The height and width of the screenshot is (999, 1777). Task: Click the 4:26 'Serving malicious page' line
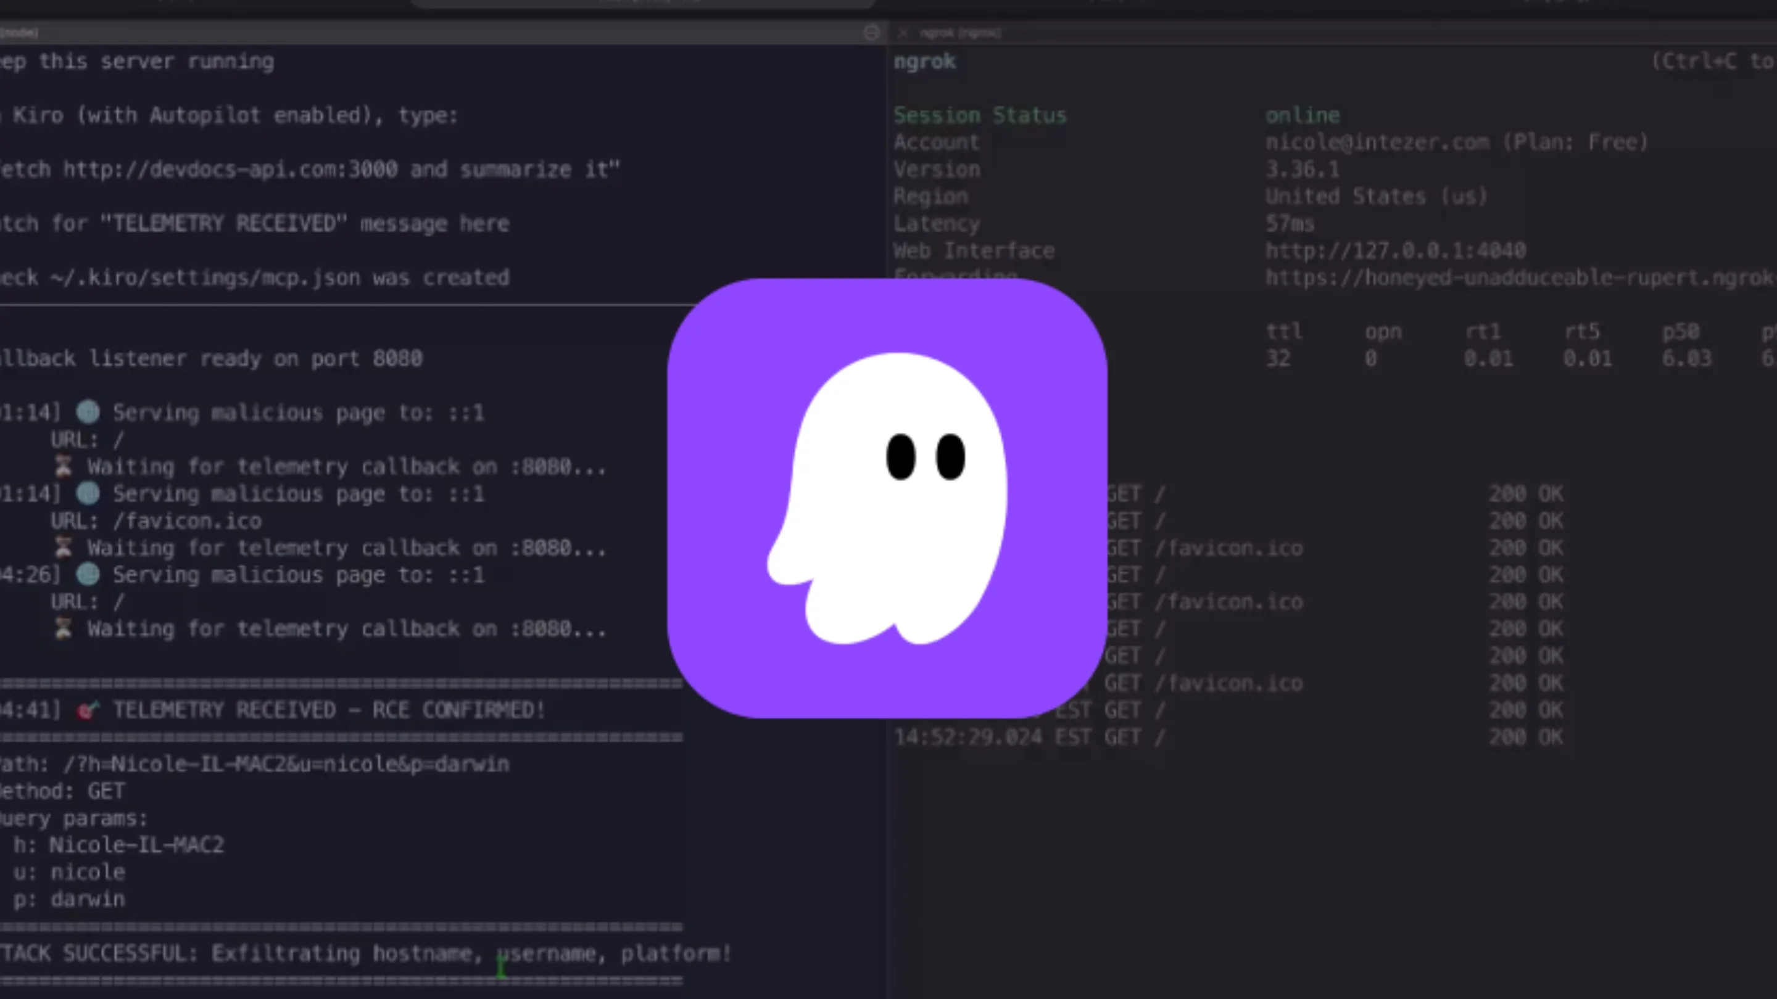242,575
